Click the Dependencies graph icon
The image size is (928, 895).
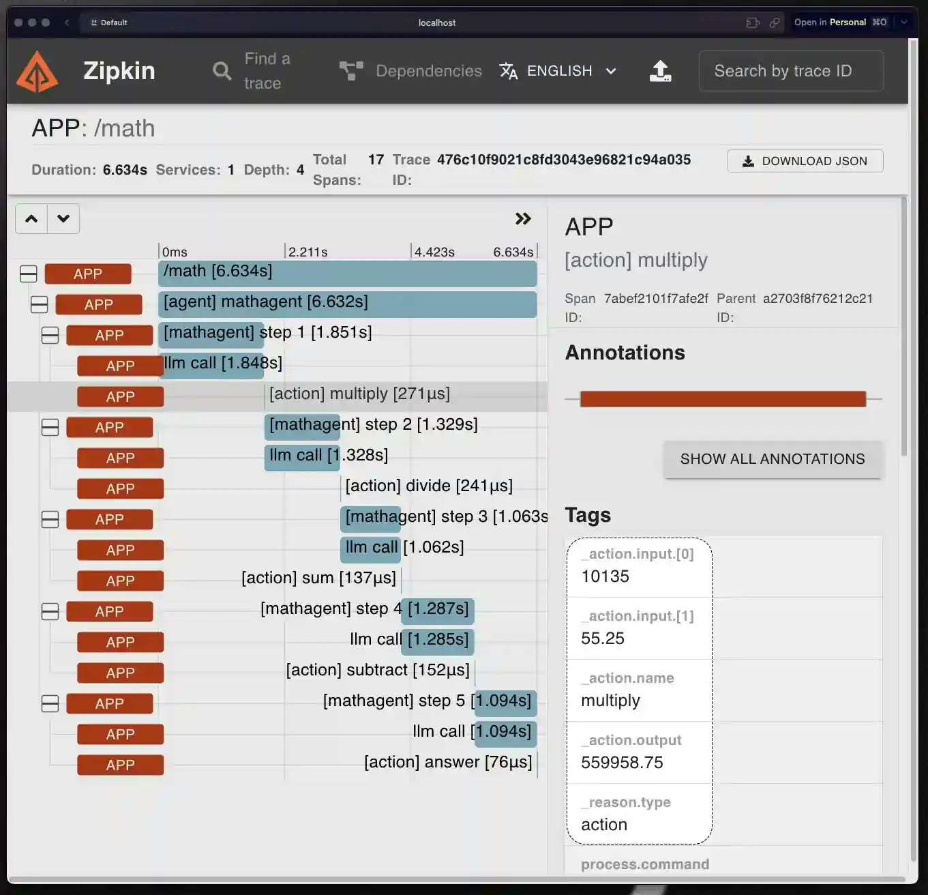tap(351, 70)
